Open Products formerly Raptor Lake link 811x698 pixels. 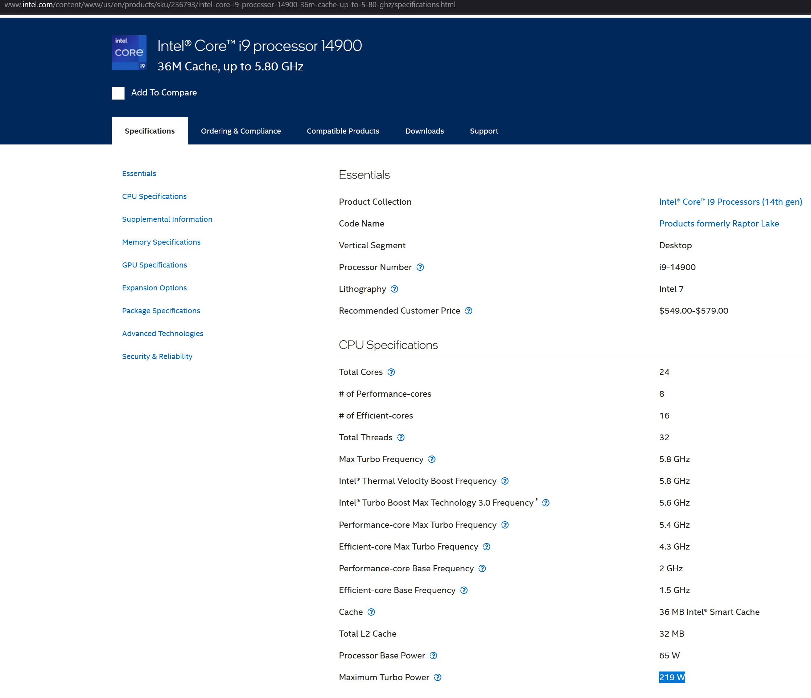[719, 224]
